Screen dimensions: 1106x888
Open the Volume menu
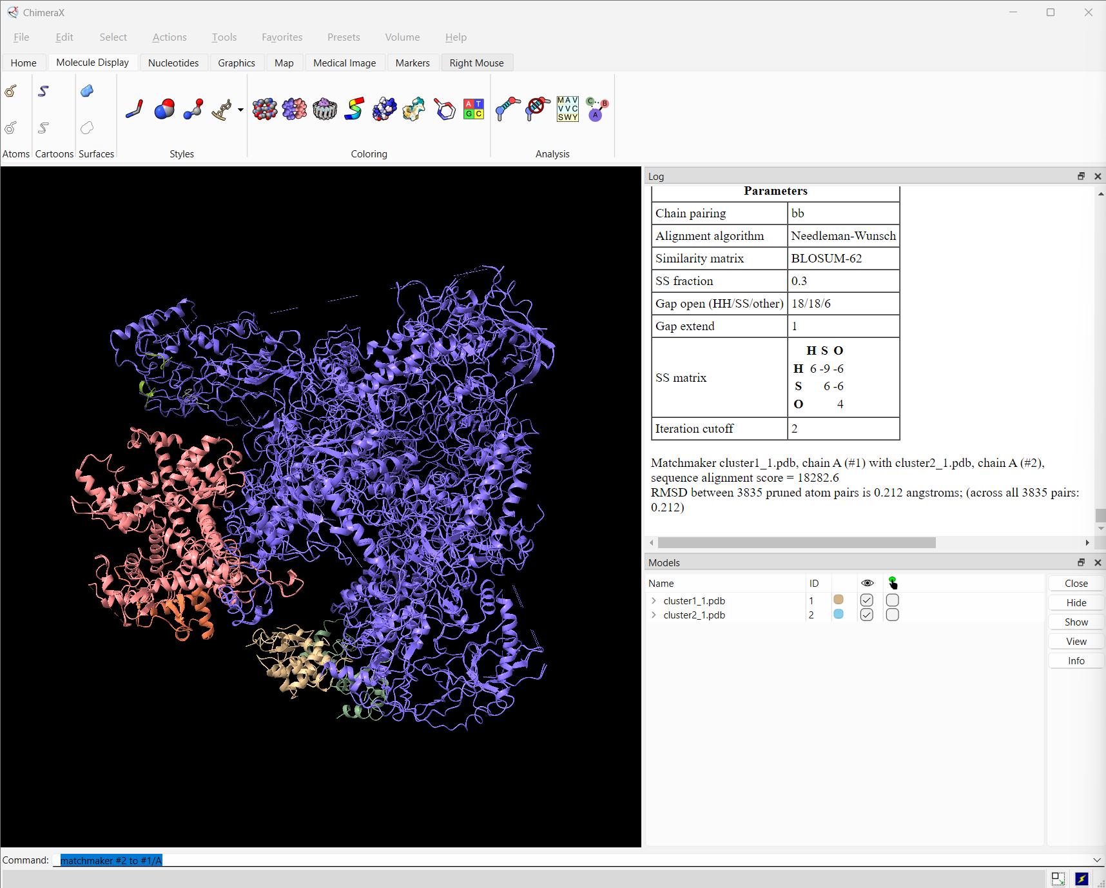(402, 37)
